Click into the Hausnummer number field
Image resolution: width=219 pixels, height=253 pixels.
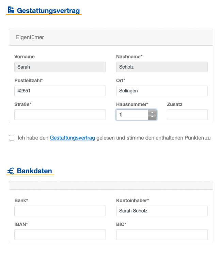pos(132,115)
